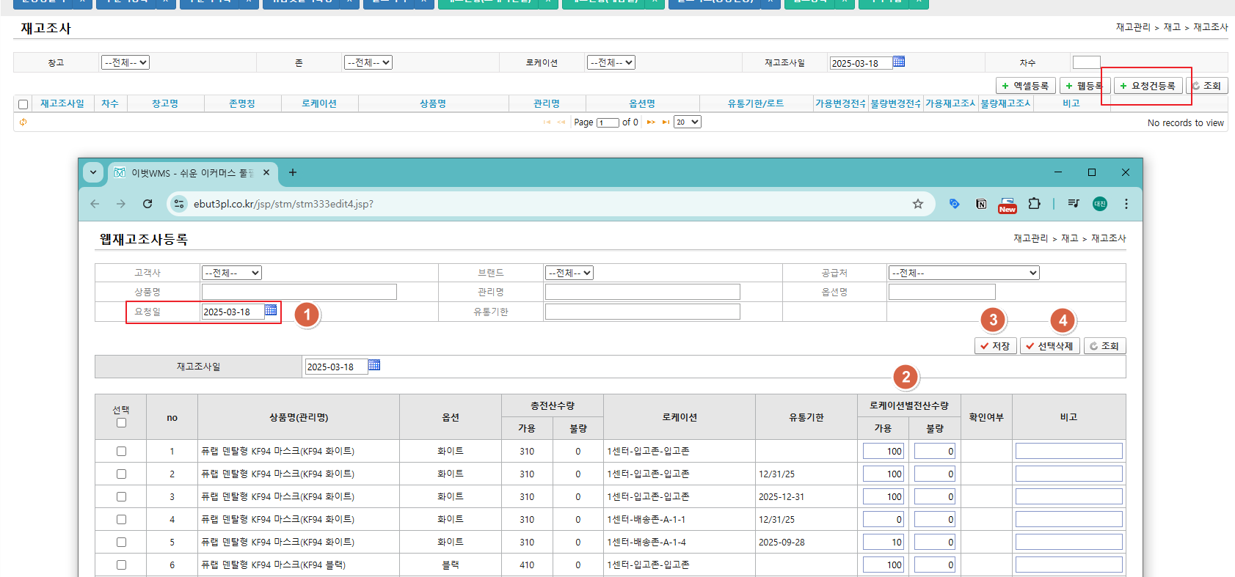Open calendar picker for top 재고조사일 filter
Image resolution: width=1235 pixels, height=577 pixels.
point(899,62)
